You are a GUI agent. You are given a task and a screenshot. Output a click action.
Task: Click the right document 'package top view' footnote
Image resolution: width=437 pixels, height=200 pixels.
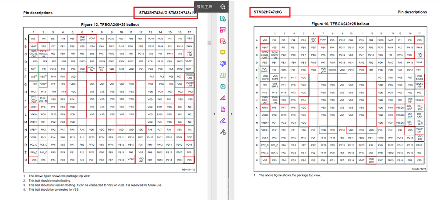[290, 175]
